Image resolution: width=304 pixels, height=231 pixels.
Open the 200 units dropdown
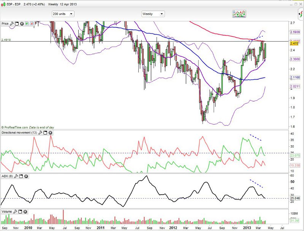(63, 14)
